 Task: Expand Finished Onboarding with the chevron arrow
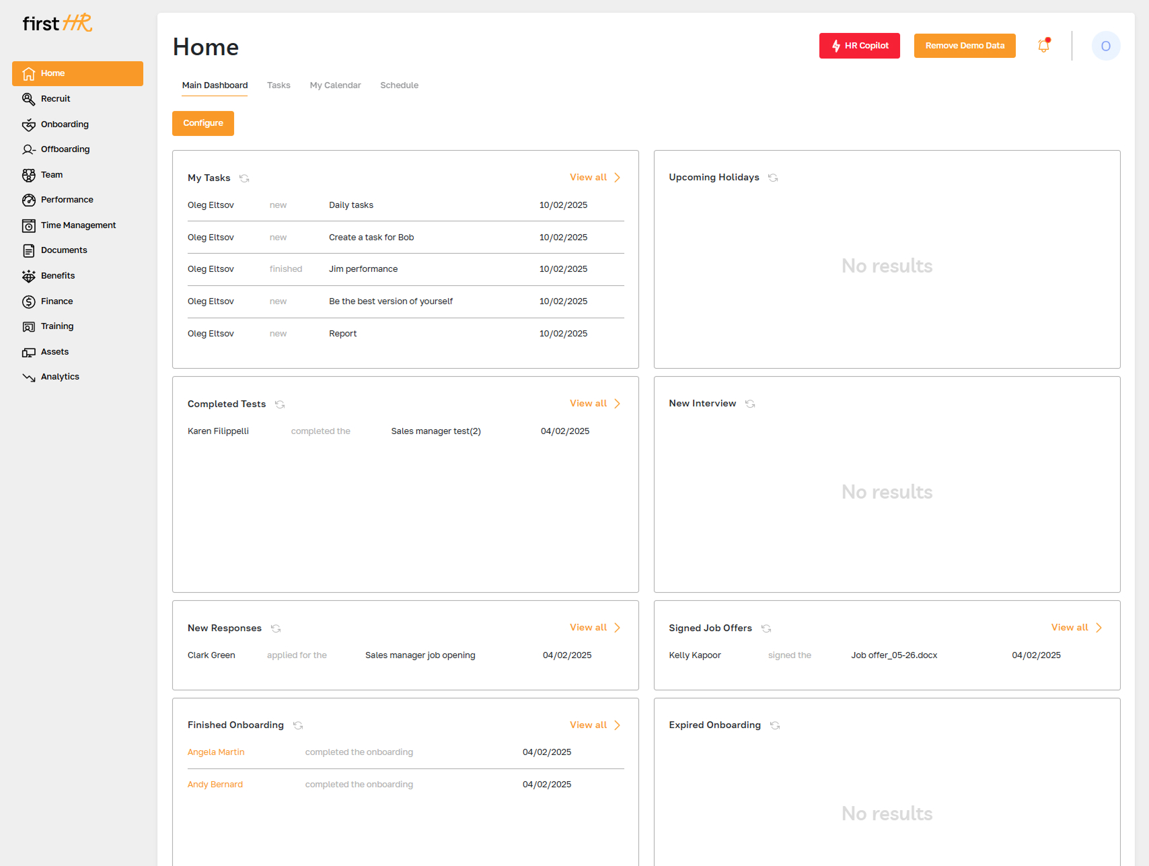(x=617, y=725)
